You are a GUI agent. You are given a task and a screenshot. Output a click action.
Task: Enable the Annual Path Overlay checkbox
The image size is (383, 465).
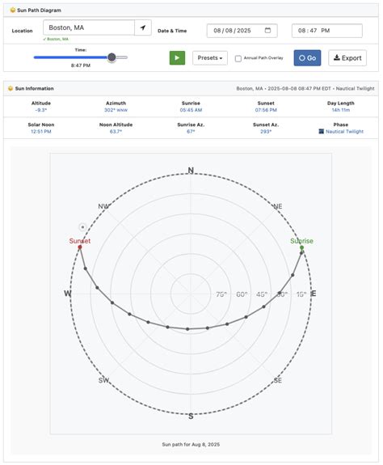[x=238, y=58]
